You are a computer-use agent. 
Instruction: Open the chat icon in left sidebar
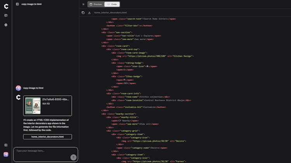coord(6,15)
